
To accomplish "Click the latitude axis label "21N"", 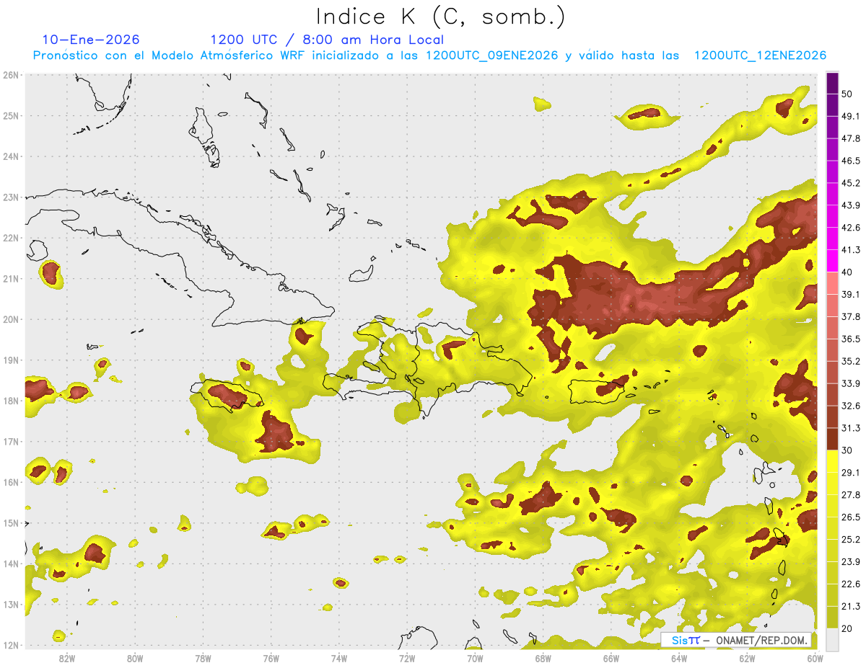I will click(11, 278).
